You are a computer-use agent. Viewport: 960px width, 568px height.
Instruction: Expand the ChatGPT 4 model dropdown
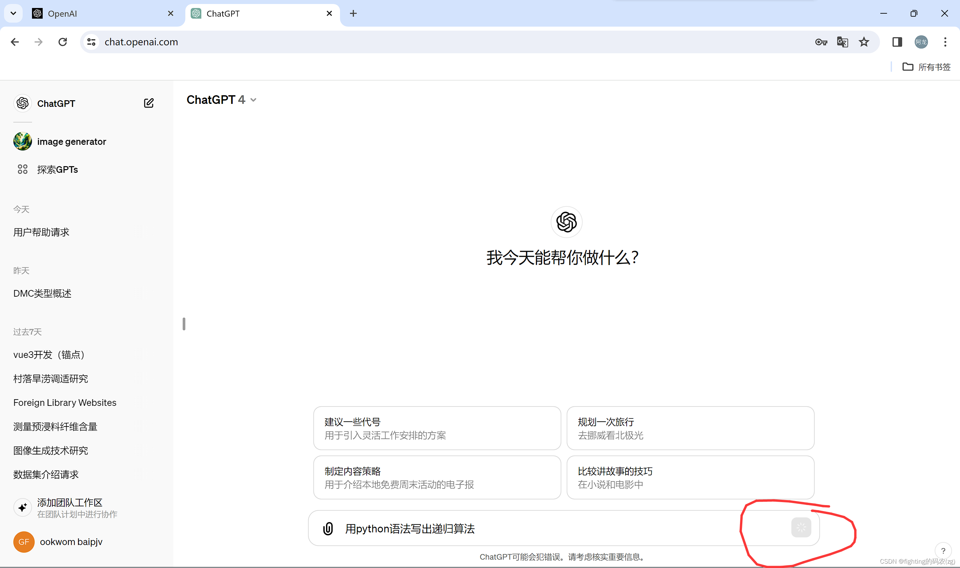click(x=221, y=100)
